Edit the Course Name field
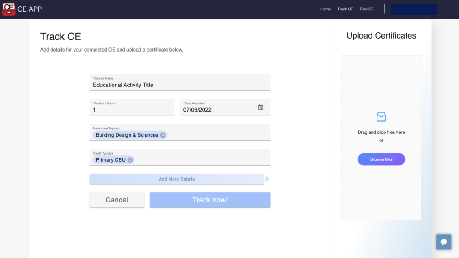Image resolution: width=459 pixels, height=258 pixels. tap(180, 82)
